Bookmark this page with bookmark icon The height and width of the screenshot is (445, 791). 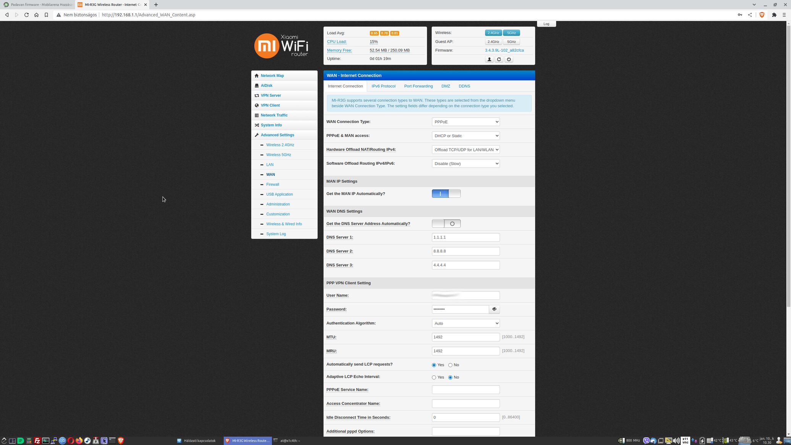(x=46, y=15)
